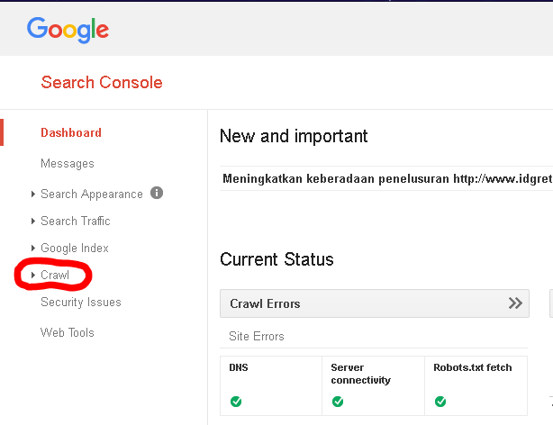Image resolution: width=553 pixels, height=425 pixels.
Task: Open Messages in the sidebar
Action: [68, 163]
